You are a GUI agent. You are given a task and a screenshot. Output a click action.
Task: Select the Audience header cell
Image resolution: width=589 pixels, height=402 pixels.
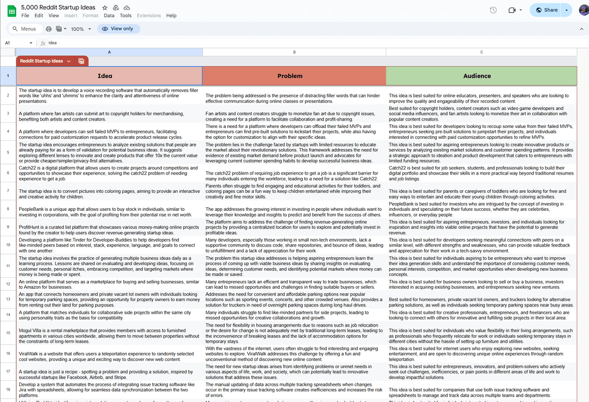482,76
